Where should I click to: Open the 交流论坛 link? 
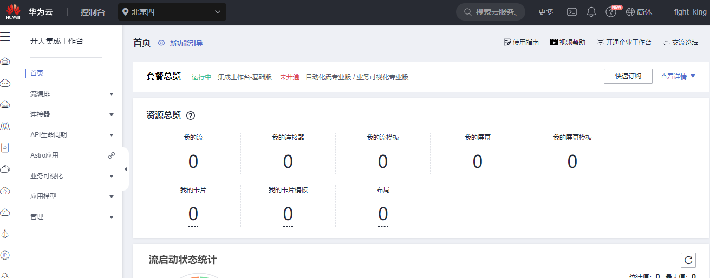pos(685,42)
